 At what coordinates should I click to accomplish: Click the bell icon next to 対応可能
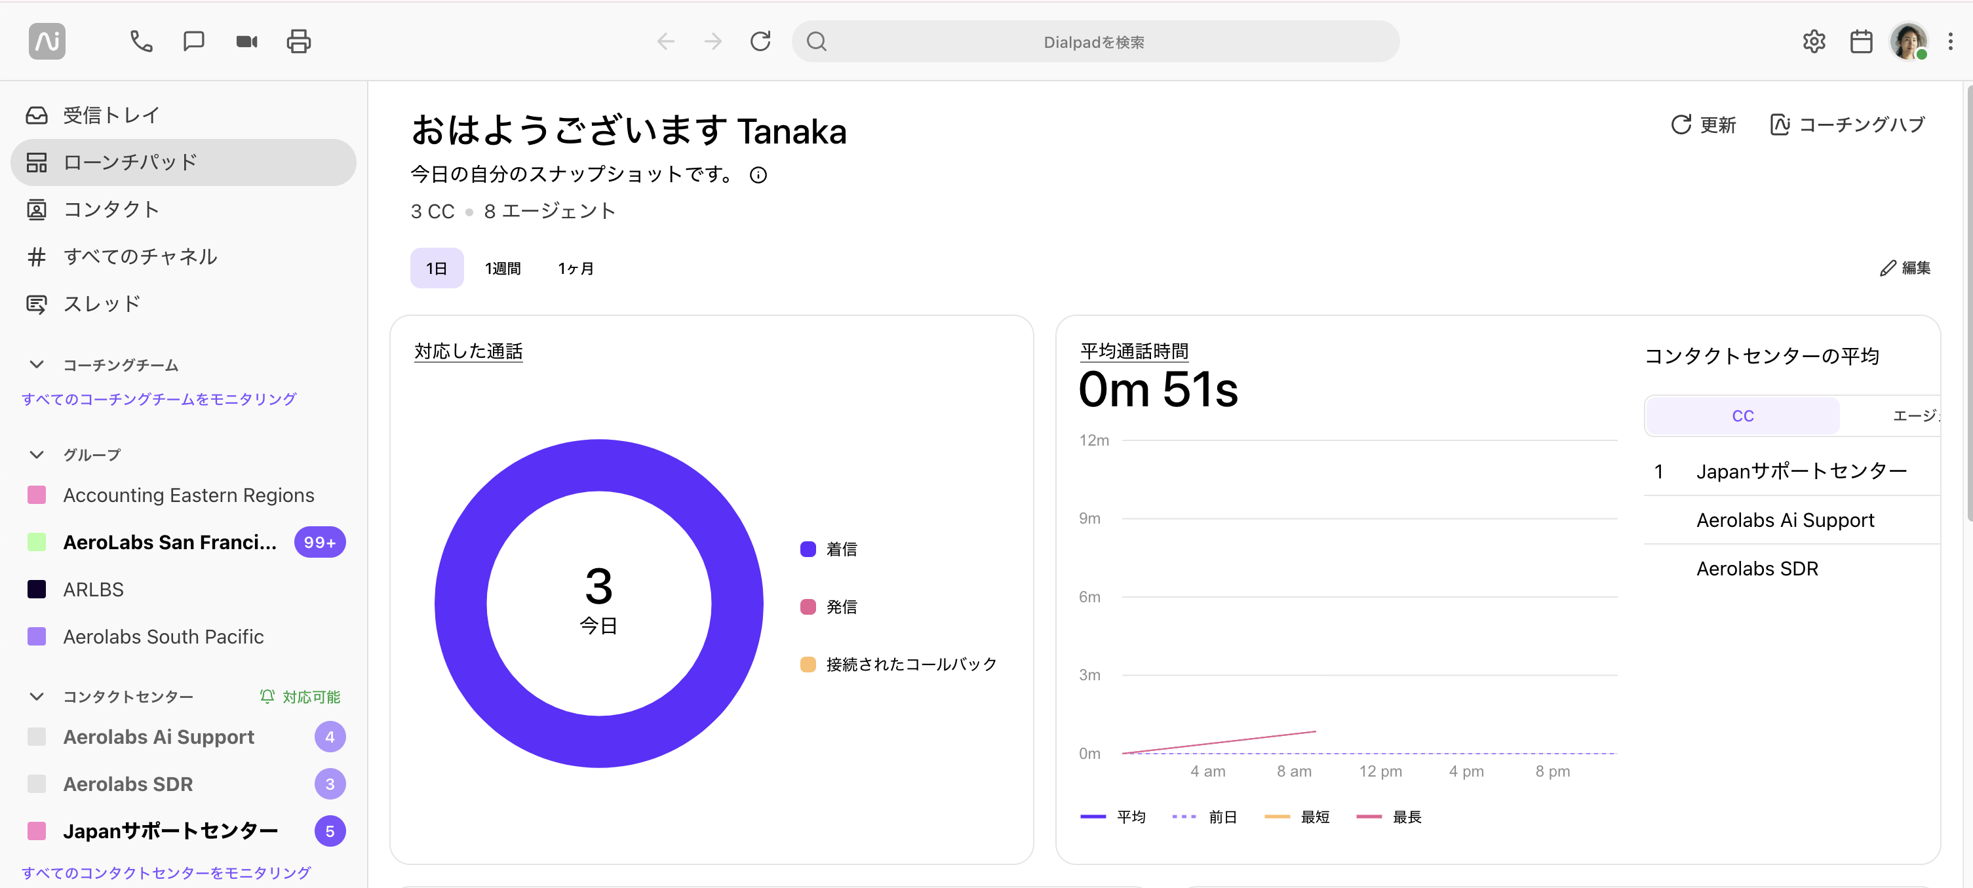(x=267, y=696)
